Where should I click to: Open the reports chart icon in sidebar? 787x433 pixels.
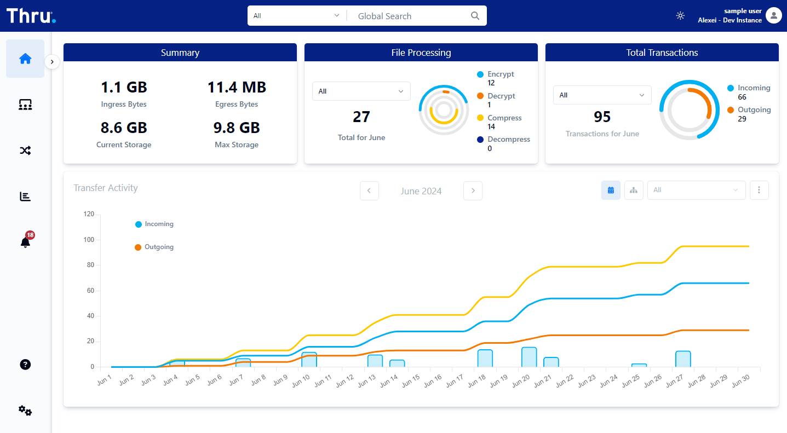(x=25, y=197)
